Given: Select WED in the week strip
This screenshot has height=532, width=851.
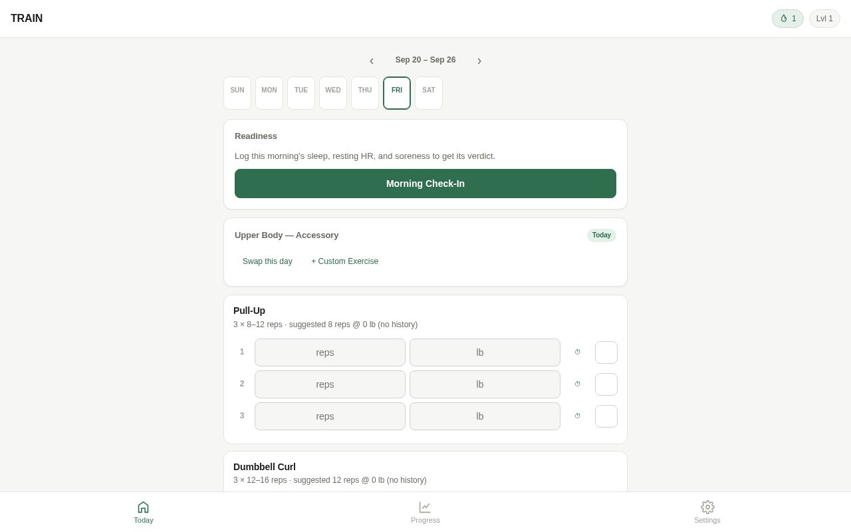Looking at the screenshot, I should click(x=333, y=93).
